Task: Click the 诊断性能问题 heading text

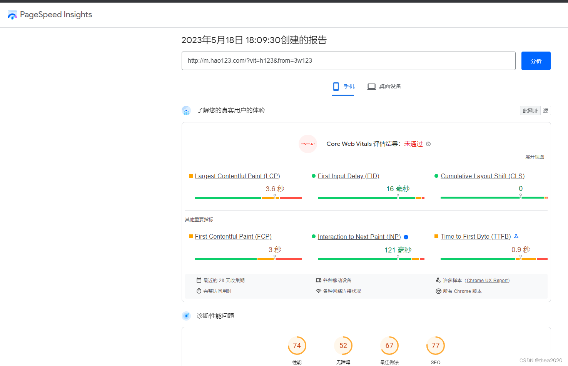Action: click(216, 316)
